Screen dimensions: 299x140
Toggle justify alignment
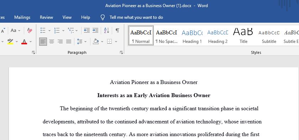click(69, 41)
